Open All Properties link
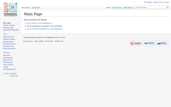 pos(8,62)
